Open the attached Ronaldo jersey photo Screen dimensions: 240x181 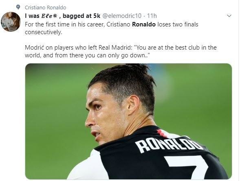(x=128, y=121)
